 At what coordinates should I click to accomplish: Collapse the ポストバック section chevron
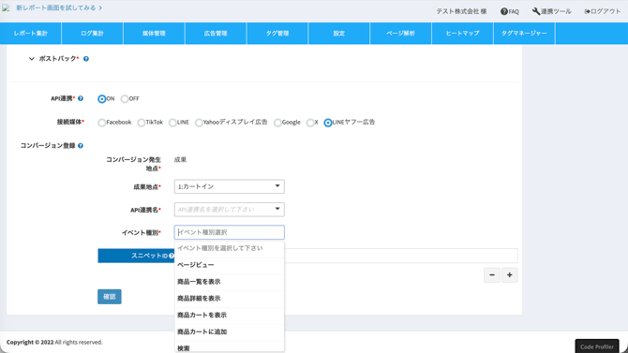(x=31, y=59)
